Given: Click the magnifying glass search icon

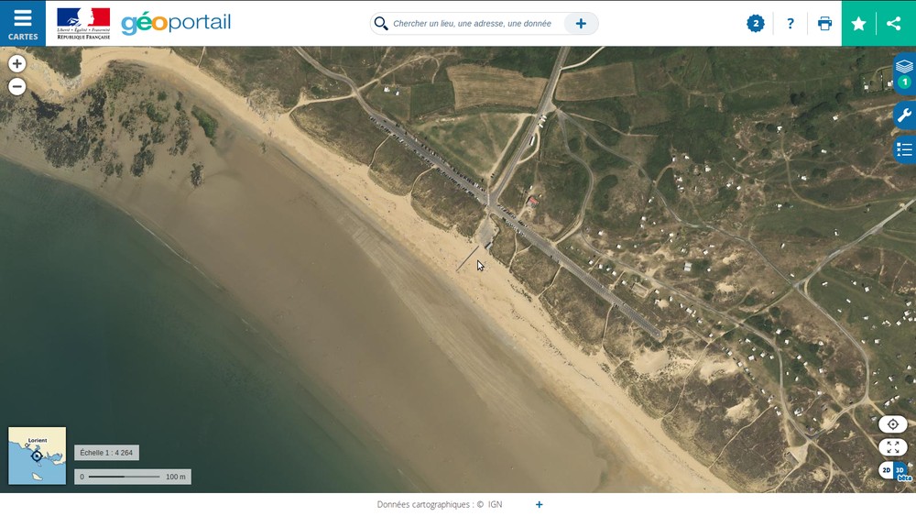Looking at the screenshot, I should [x=381, y=24].
